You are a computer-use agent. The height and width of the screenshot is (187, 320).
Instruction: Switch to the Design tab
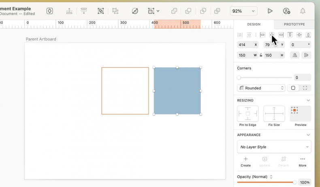click(x=254, y=24)
